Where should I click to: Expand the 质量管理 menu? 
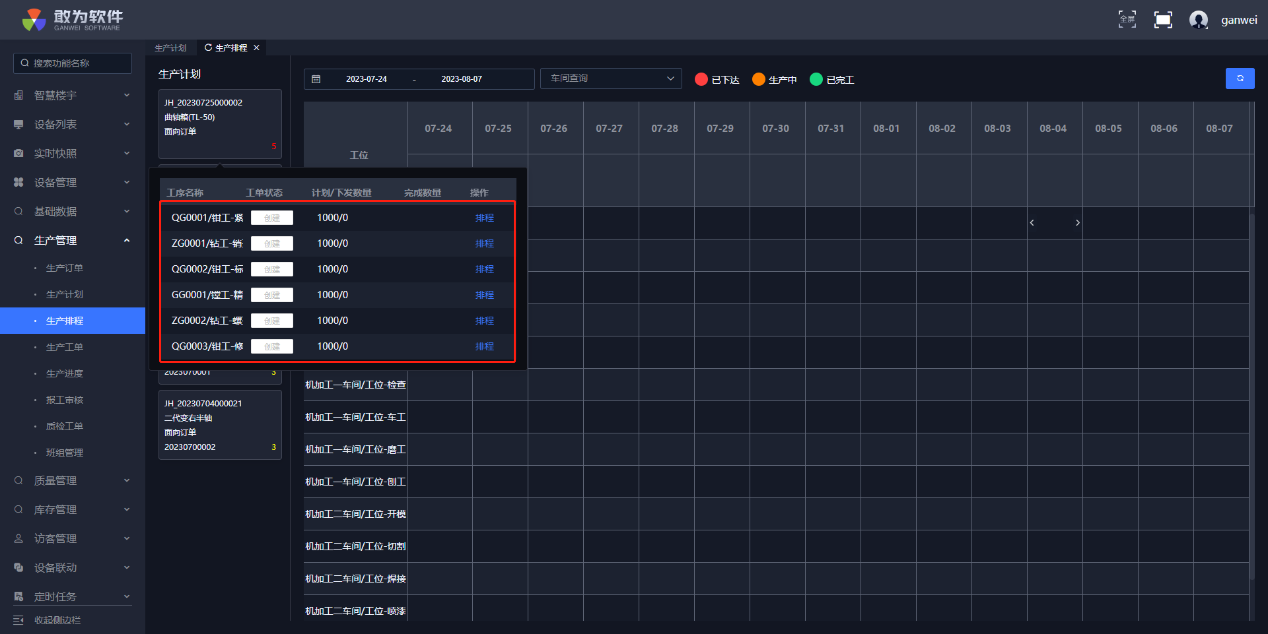tap(73, 481)
